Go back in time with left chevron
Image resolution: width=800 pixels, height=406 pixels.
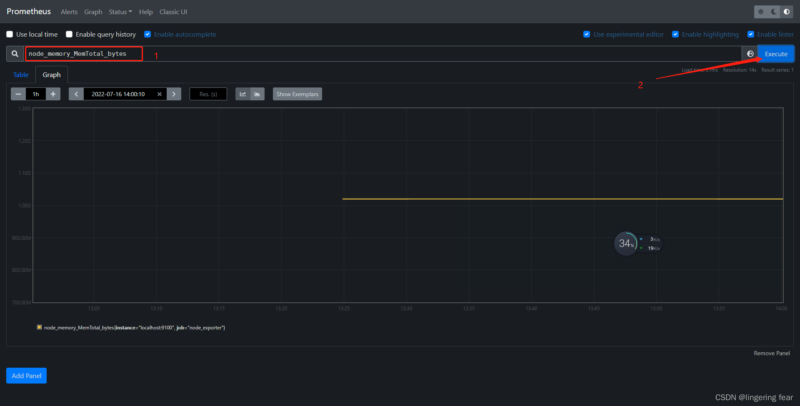click(x=76, y=94)
